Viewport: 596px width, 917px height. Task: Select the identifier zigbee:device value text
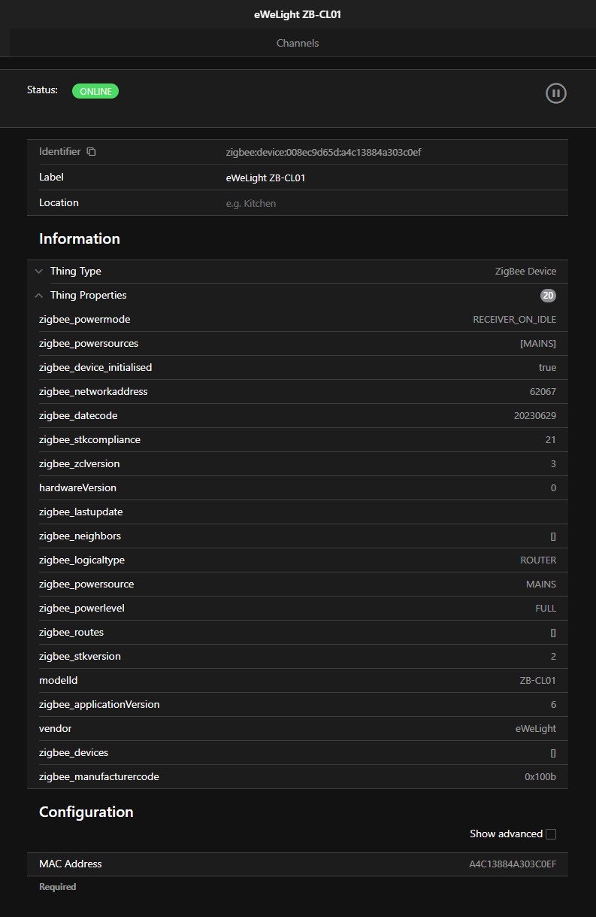(323, 152)
